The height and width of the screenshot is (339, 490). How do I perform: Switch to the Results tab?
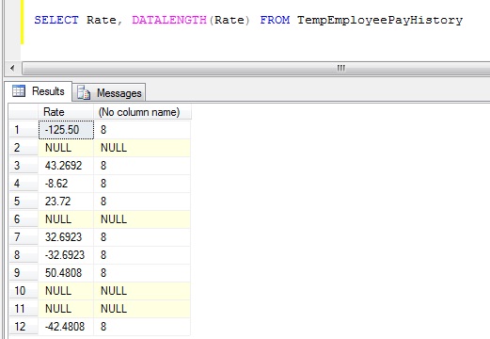pyautogui.click(x=39, y=91)
